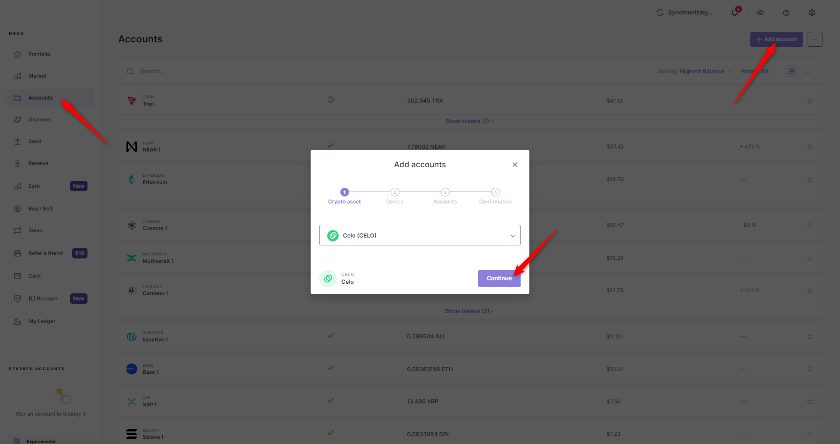Open the Celo (CELO) crypto asset dropdown
The width and height of the screenshot is (840, 444).
420,235
